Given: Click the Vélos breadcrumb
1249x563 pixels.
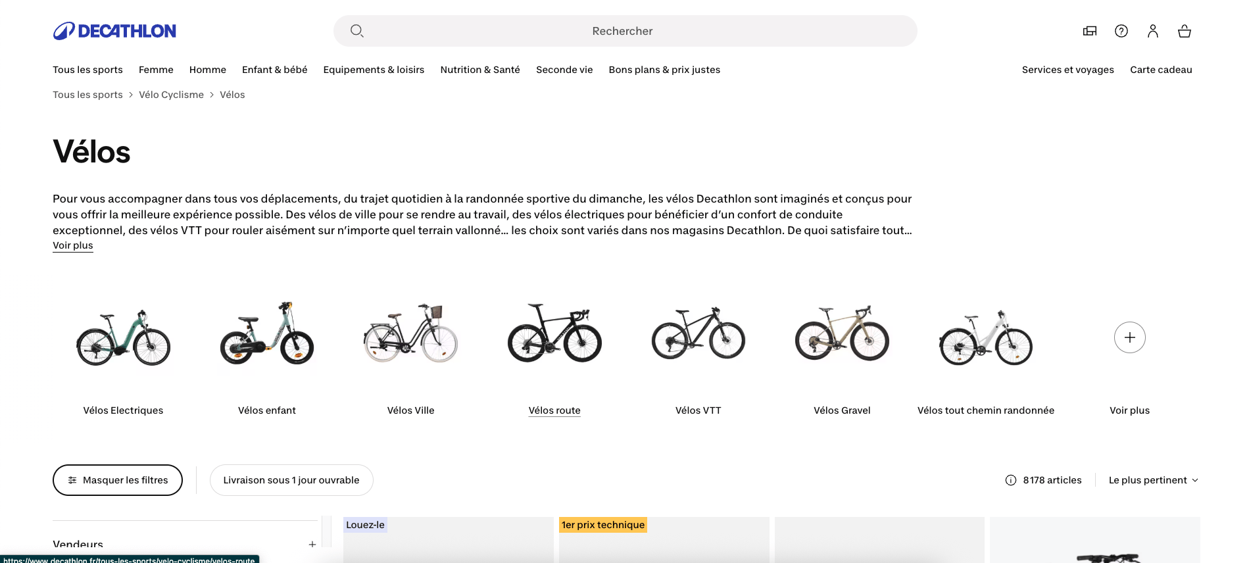Looking at the screenshot, I should pos(232,95).
